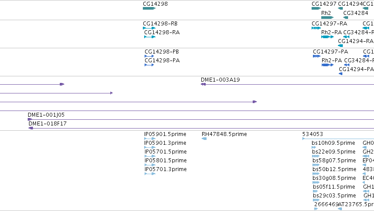
Task: Select the AT23765.5pr EST label
Action: (x=356, y=204)
